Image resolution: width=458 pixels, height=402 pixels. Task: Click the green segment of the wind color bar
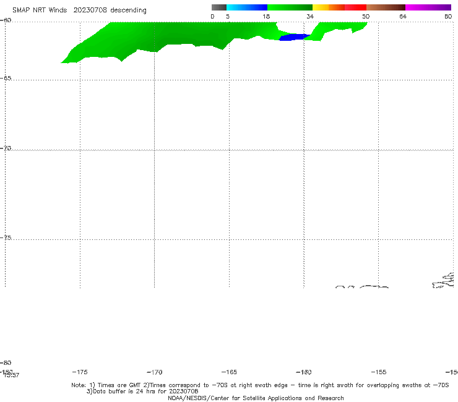[290, 7]
